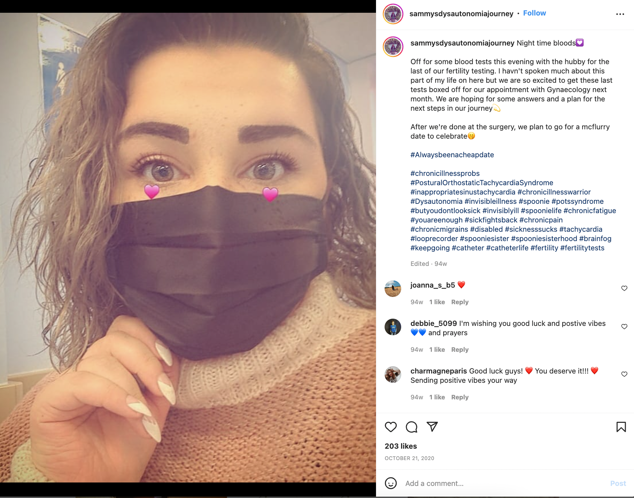The height and width of the screenshot is (498, 634).
Task: Like charmagneparis's comment with heart
Action: click(x=624, y=374)
